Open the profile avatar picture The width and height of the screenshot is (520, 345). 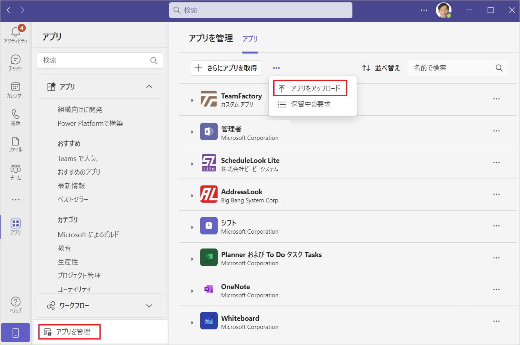444,10
